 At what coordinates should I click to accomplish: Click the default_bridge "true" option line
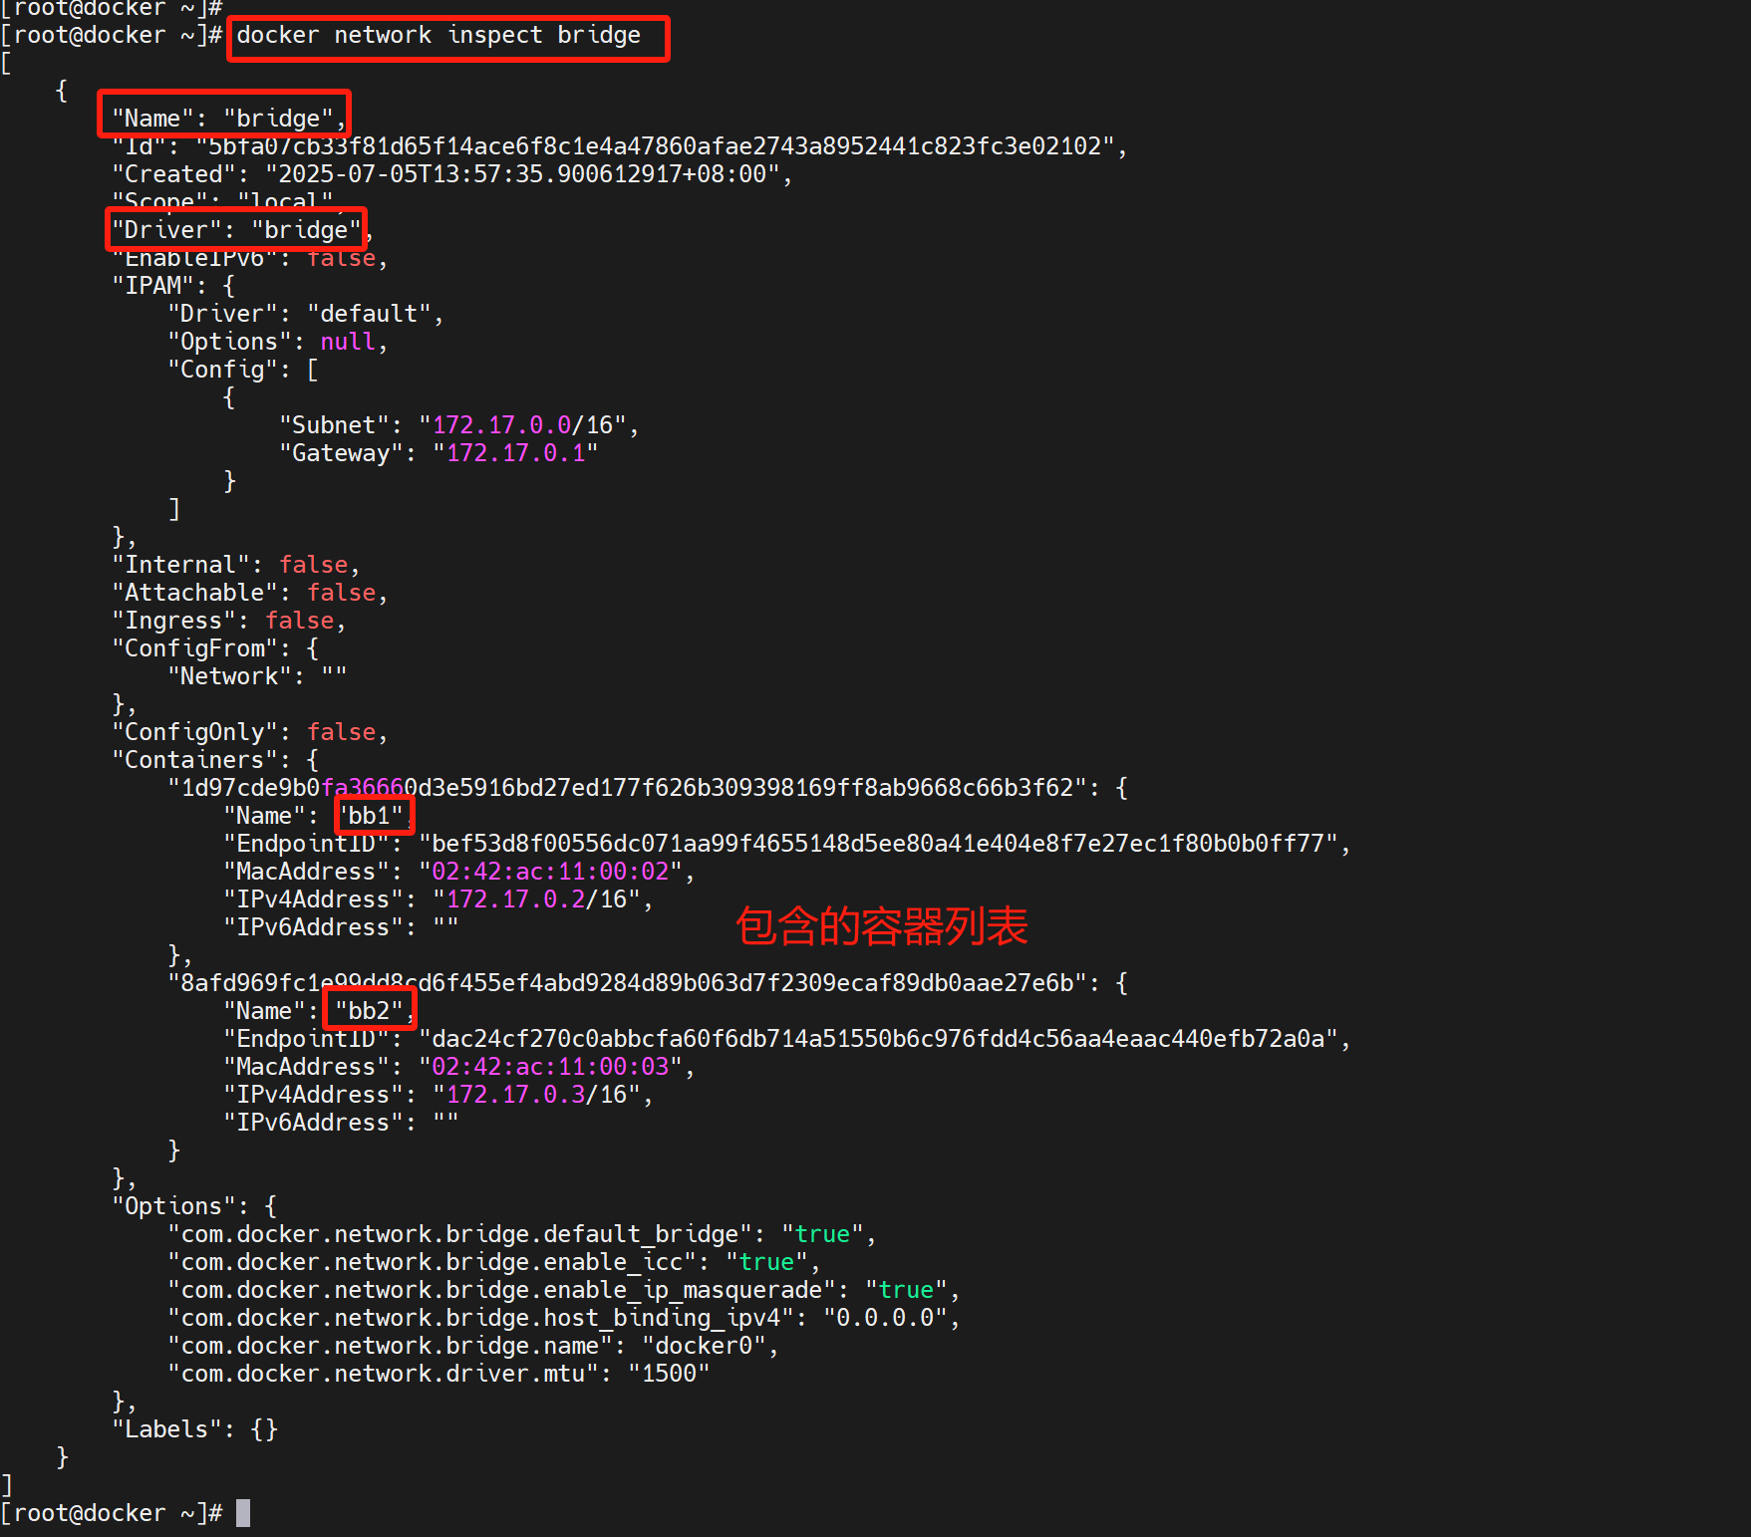(x=521, y=1234)
